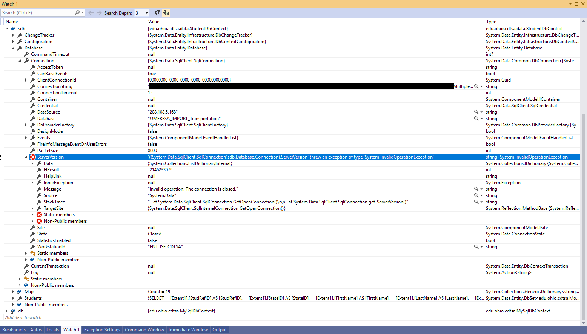Expand the DbProviderFactory node

click(26, 125)
